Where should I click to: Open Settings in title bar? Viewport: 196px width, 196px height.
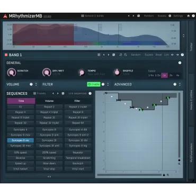178,16
